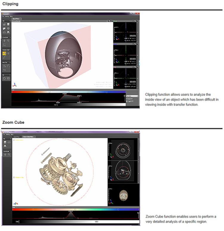Click the rainbow color gradient bar in Zoom Cube window
The height and width of the screenshot is (231, 224).
coord(75,210)
